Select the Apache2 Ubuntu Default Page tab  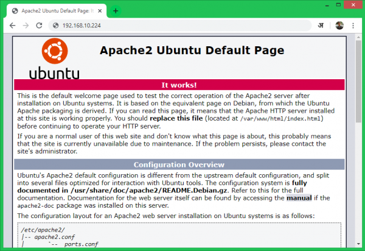[55, 10]
